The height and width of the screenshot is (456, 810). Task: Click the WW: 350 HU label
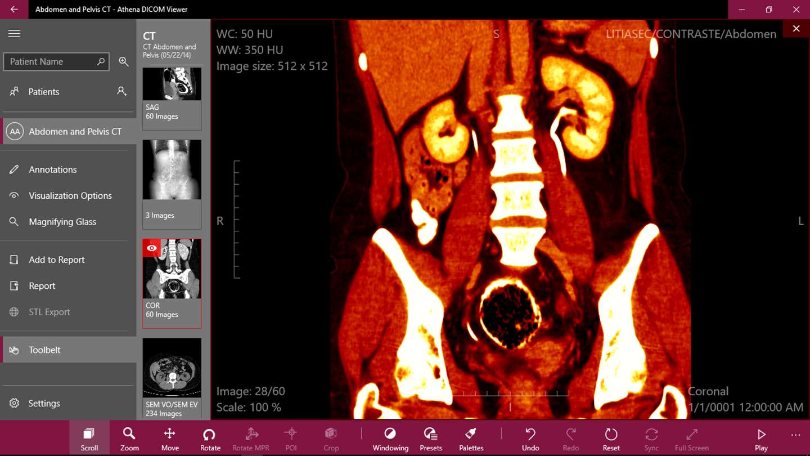click(250, 50)
